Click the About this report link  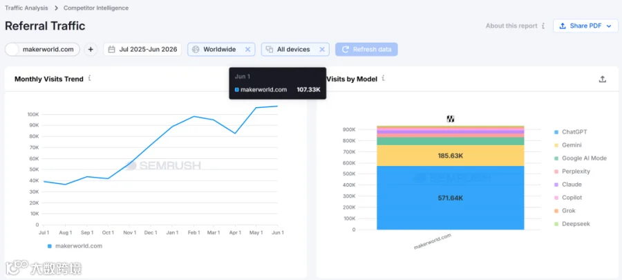click(511, 26)
